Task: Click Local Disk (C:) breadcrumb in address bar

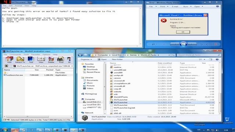Action: [x=119, y=55]
